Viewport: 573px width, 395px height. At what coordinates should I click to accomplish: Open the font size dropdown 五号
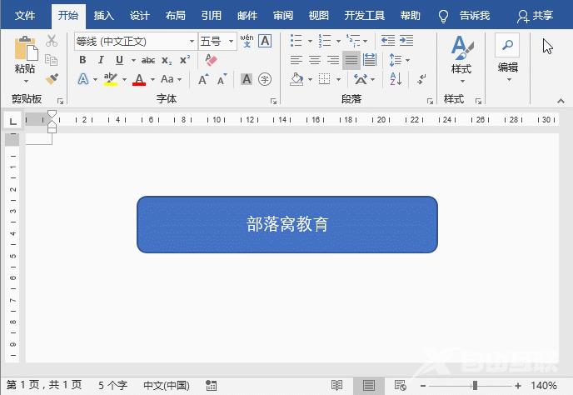231,41
